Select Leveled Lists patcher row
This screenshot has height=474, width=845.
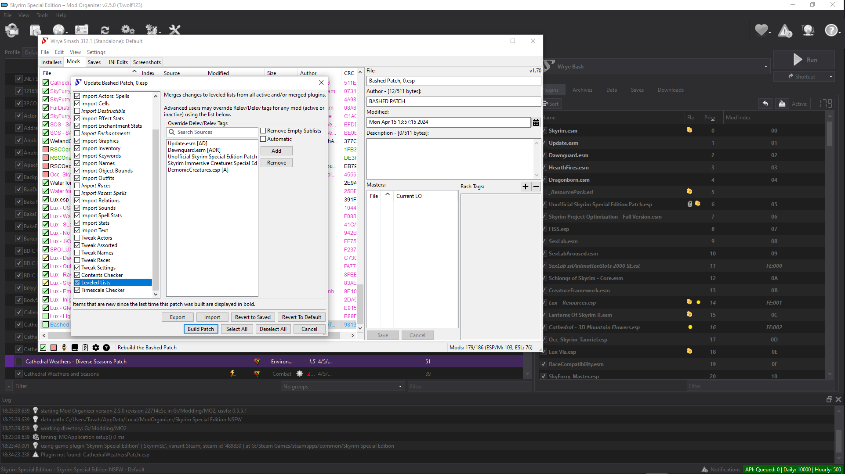(x=113, y=283)
